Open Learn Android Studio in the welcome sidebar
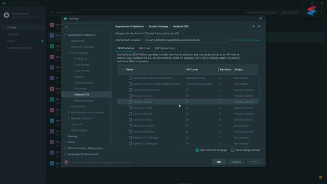The image size is (327, 184). 19,48
